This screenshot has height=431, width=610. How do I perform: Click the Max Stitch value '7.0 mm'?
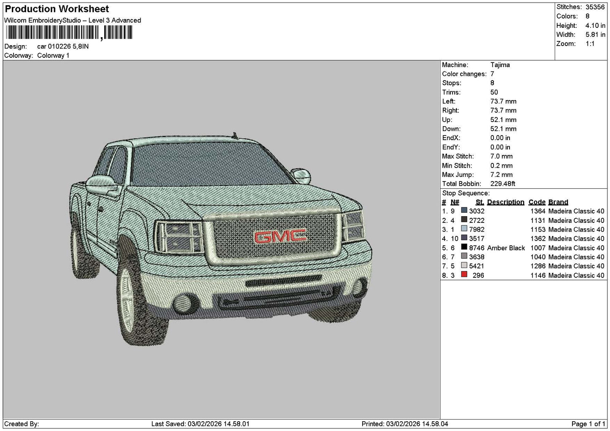502,157
